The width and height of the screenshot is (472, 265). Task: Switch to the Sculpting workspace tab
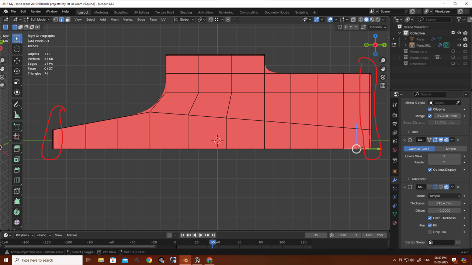[x=121, y=12]
